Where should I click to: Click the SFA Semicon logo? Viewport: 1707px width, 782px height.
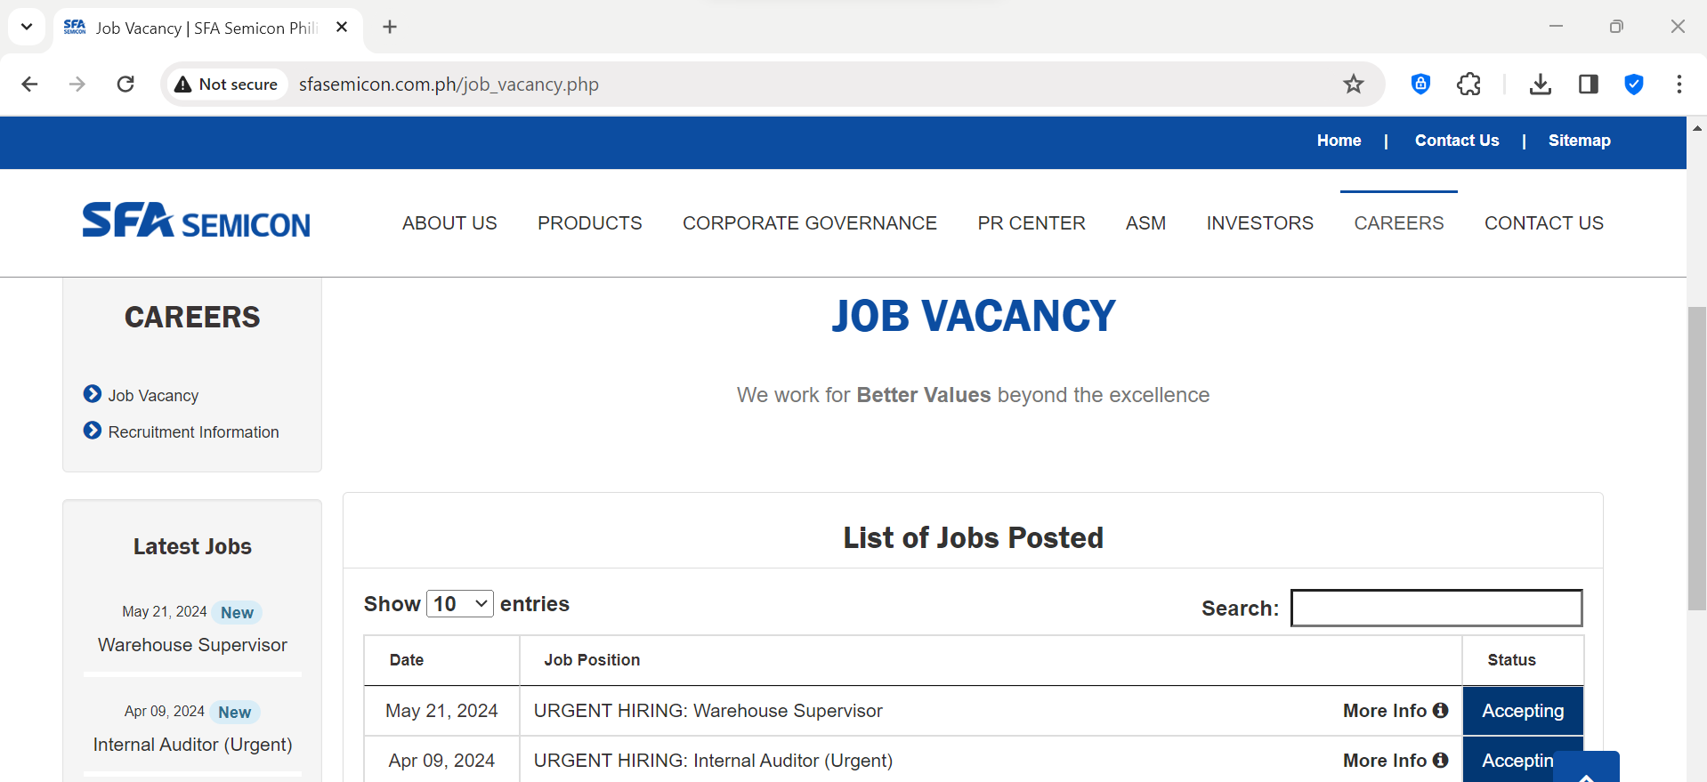point(197,221)
